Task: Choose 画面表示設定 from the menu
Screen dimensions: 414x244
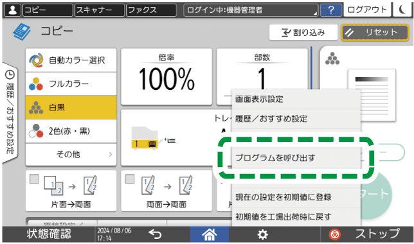Action: tap(296, 99)
